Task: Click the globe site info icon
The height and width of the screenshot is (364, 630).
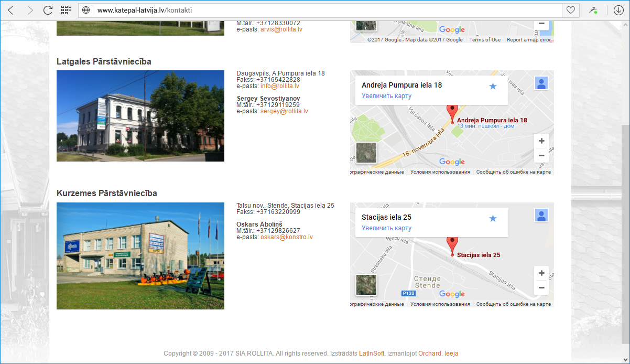Action: (86, 10)
